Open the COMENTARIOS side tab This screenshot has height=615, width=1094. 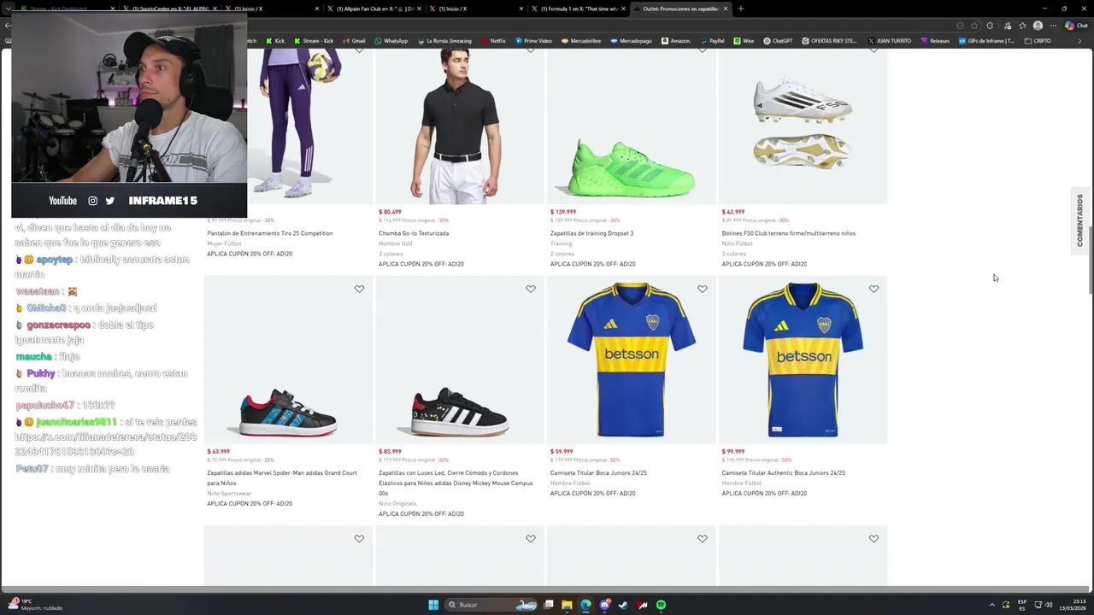coord(1080,220)
